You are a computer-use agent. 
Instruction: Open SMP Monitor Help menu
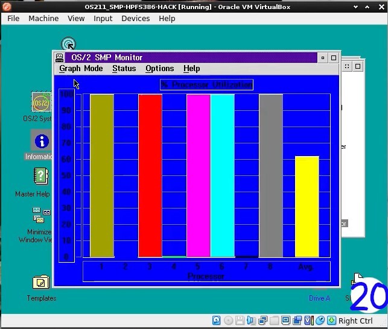click(x=191, y=69)
